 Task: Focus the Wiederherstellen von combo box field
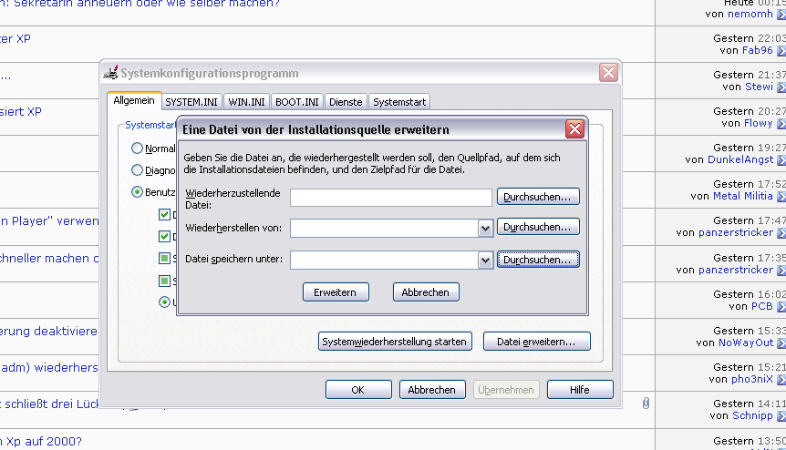(x=384, y=229)
